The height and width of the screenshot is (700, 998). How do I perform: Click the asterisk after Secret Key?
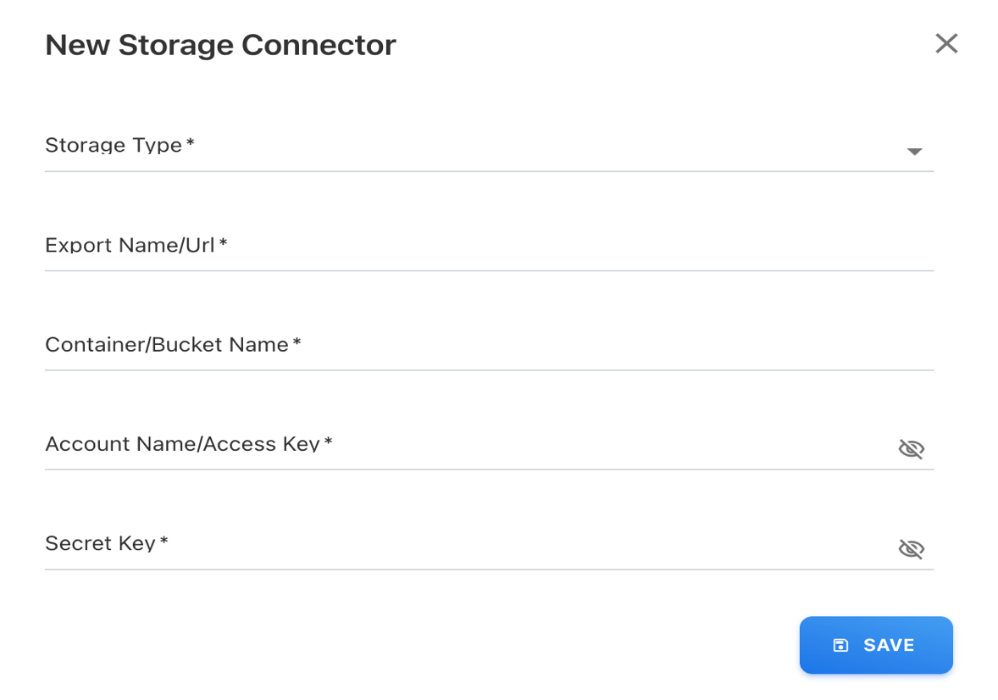click(164, 541)
